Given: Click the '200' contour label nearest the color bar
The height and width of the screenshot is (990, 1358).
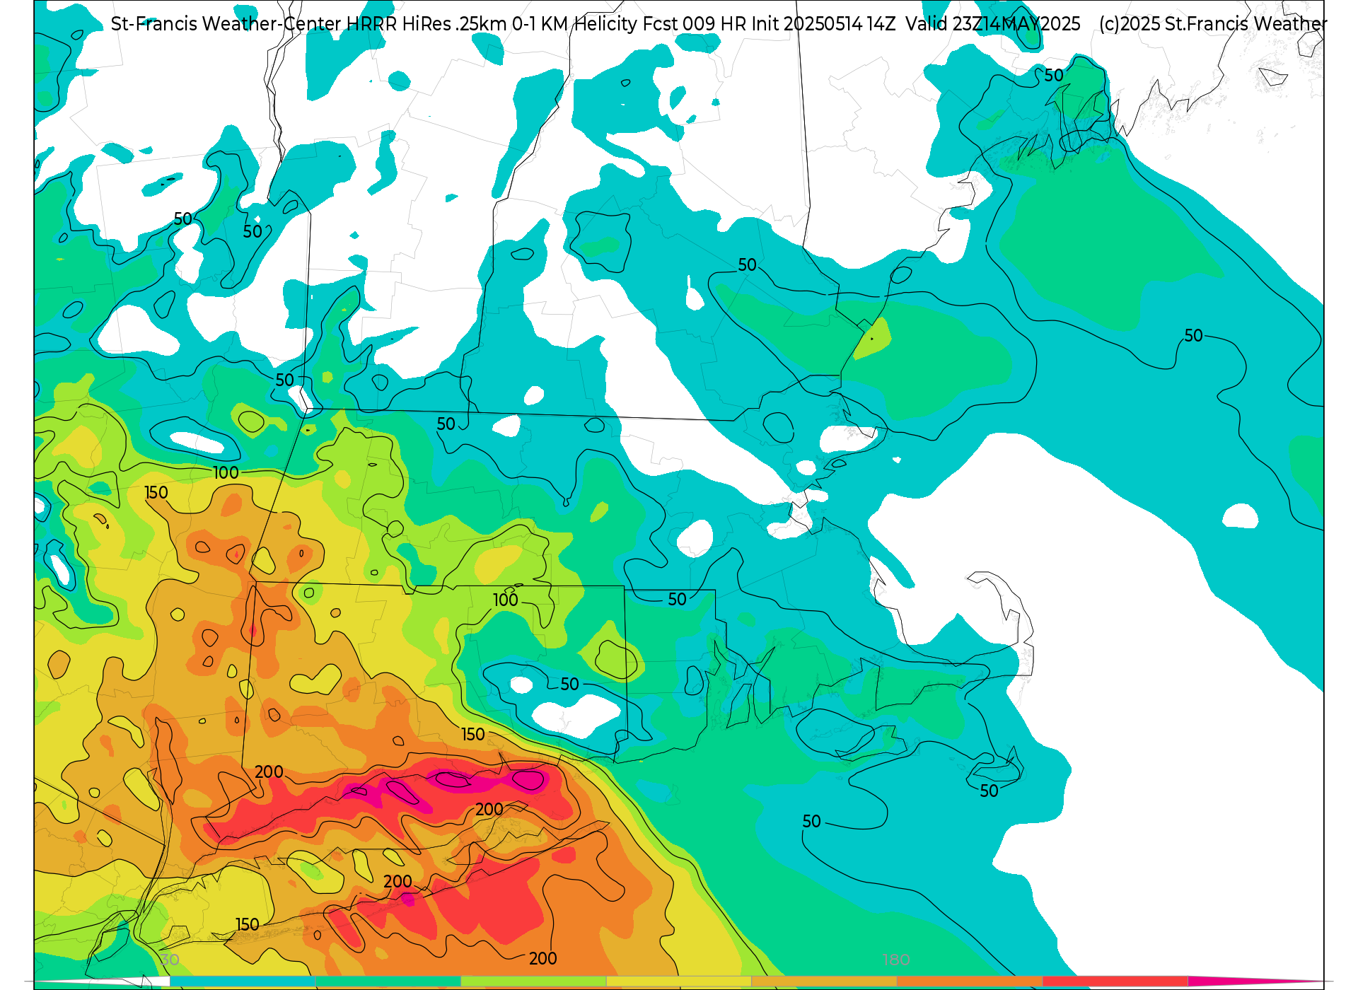Looking at the screenshot, I should pos(543,959).
